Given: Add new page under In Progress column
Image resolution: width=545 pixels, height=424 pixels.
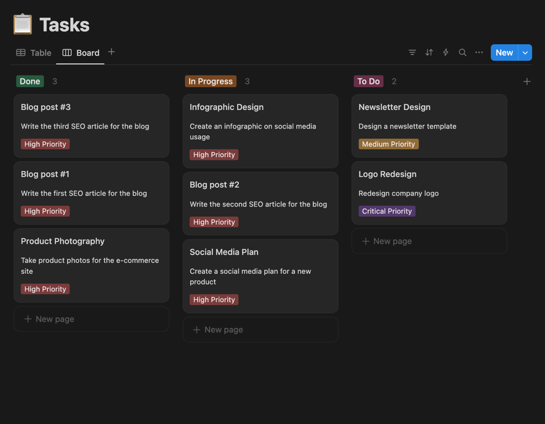Looking at the screenshot, I should click(x=260, y=330).
